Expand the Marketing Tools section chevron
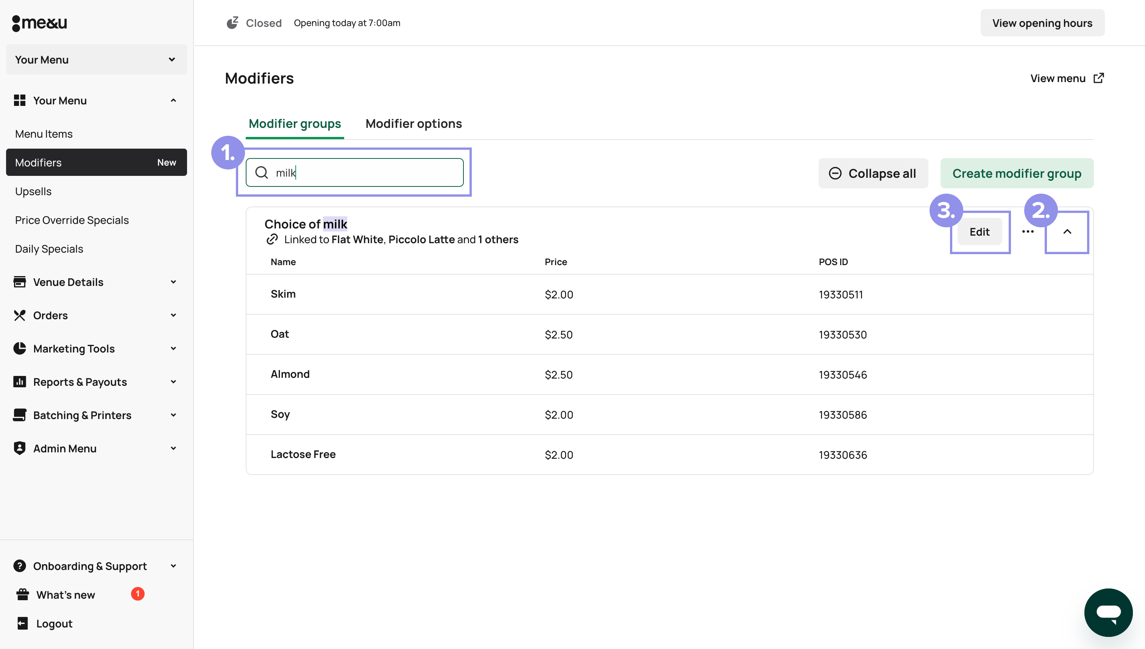 tap(173, 349)
